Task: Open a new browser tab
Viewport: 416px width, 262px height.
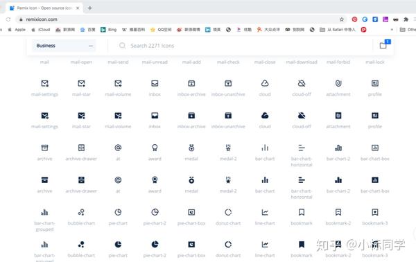Action: pos(89,8)
